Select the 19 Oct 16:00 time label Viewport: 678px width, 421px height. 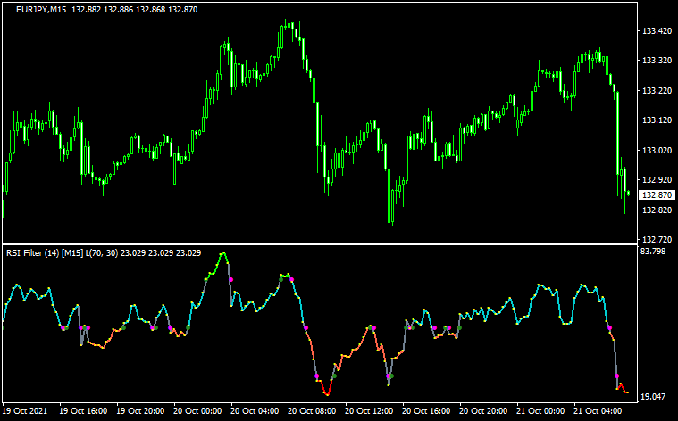[x=83, y=411]
